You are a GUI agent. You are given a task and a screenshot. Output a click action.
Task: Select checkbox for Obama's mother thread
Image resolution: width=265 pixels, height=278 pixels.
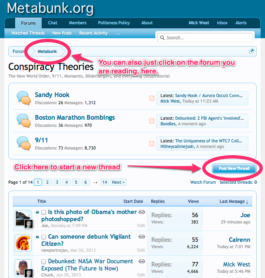(44, 212)
